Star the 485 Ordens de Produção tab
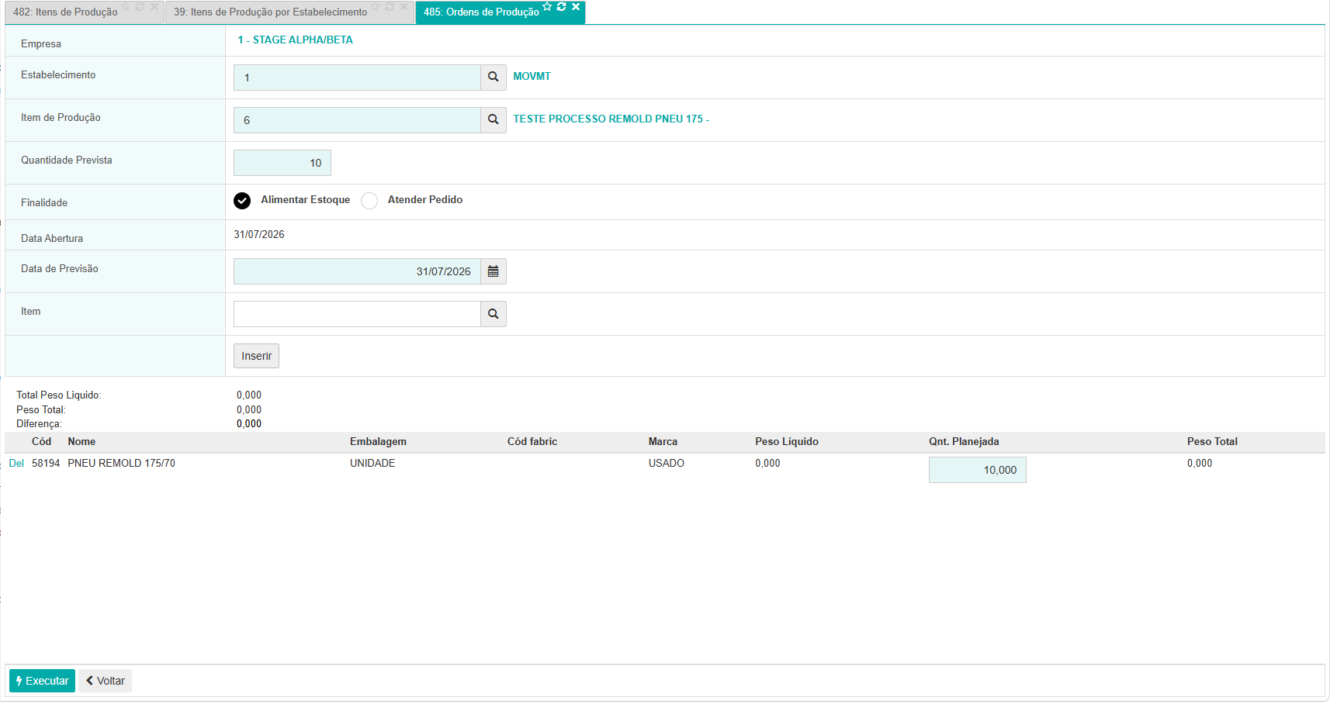 coord(547,7)
